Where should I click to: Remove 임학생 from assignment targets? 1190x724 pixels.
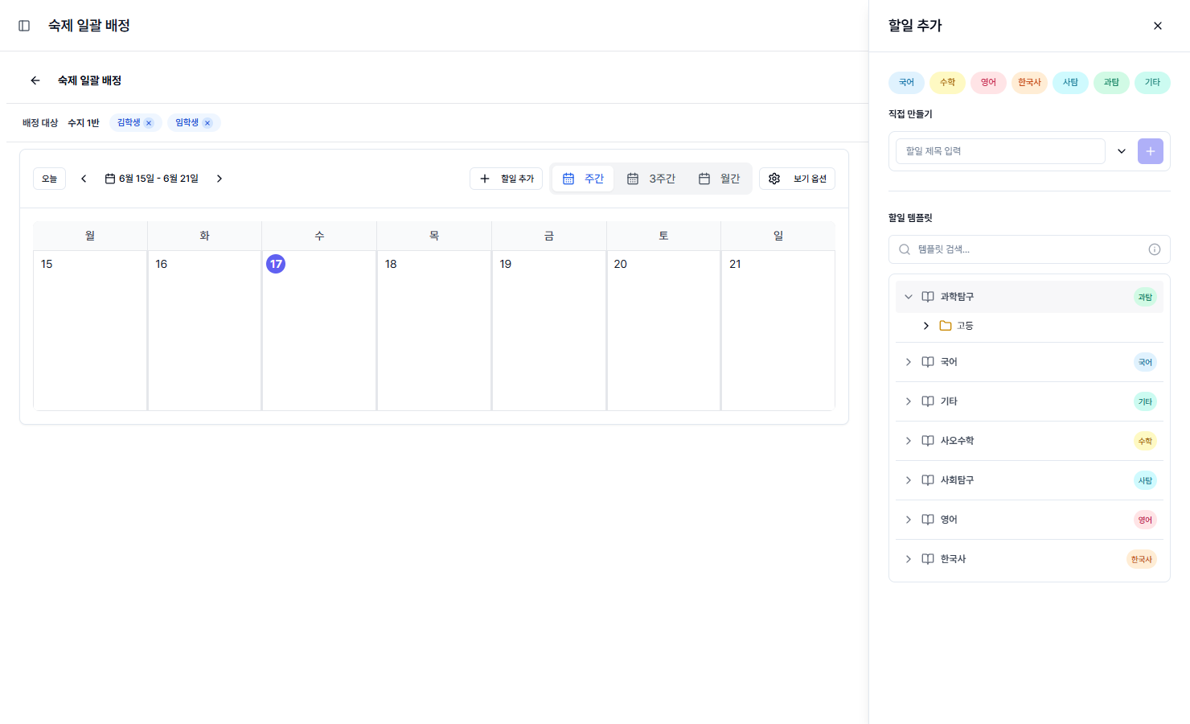coord(207,123)
